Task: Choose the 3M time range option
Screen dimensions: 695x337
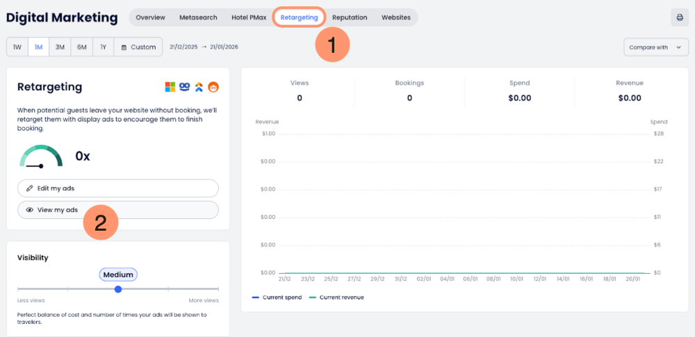Action: (60, 47)
